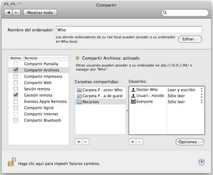The image size is (213, 175).
Task: Add a shared folder with plus button
Action: pyautogui.click(x=79, y=142)
